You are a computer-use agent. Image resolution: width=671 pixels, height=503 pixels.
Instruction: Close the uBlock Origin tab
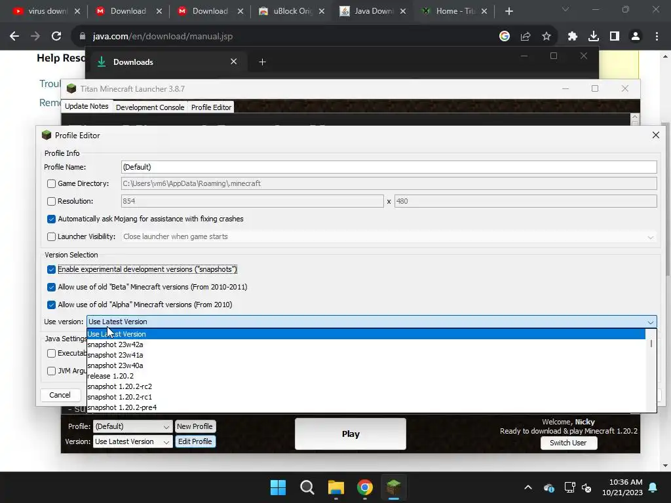[322, 11]
